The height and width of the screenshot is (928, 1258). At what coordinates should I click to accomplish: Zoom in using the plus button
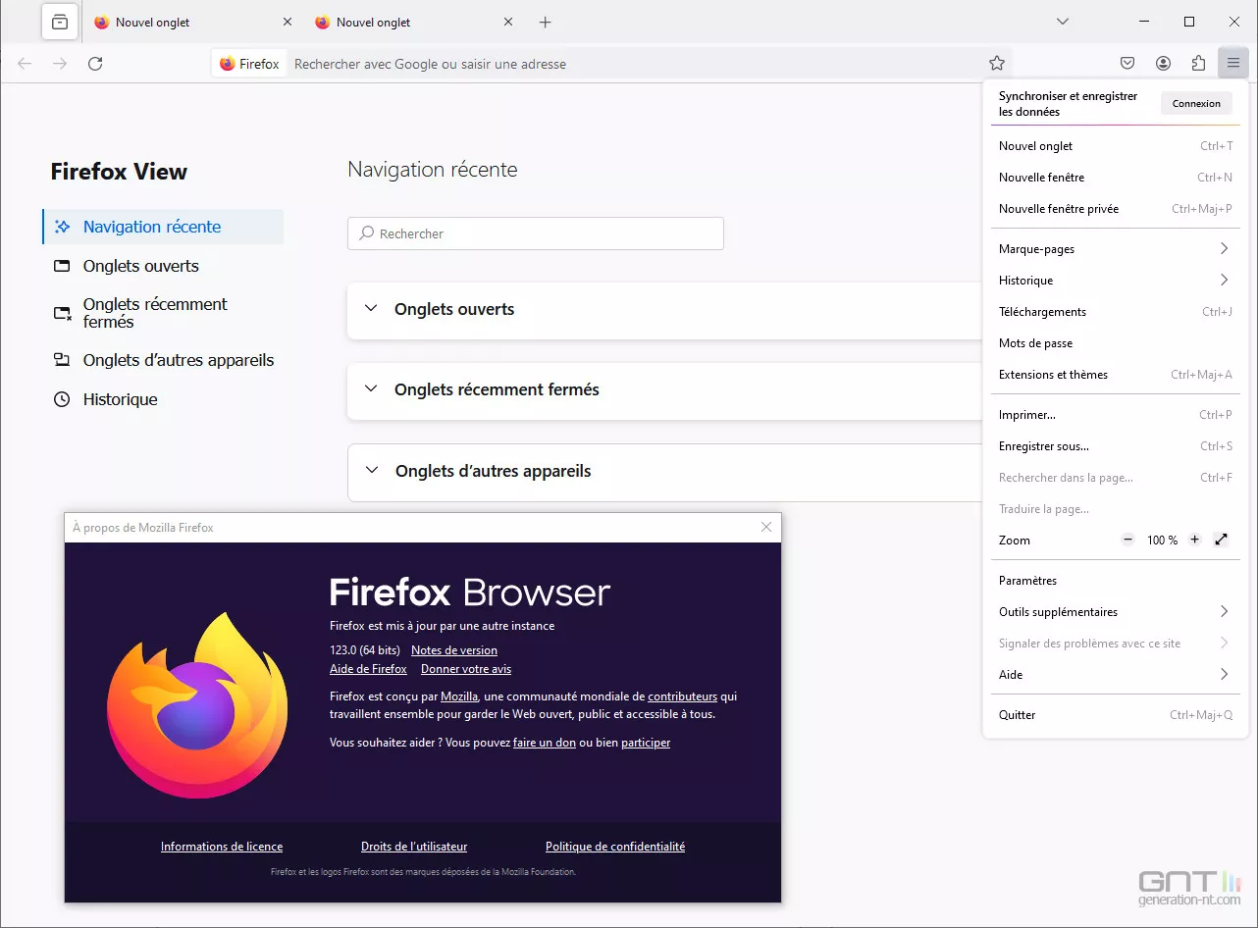pyautogui.click(x=1194, y=540)
